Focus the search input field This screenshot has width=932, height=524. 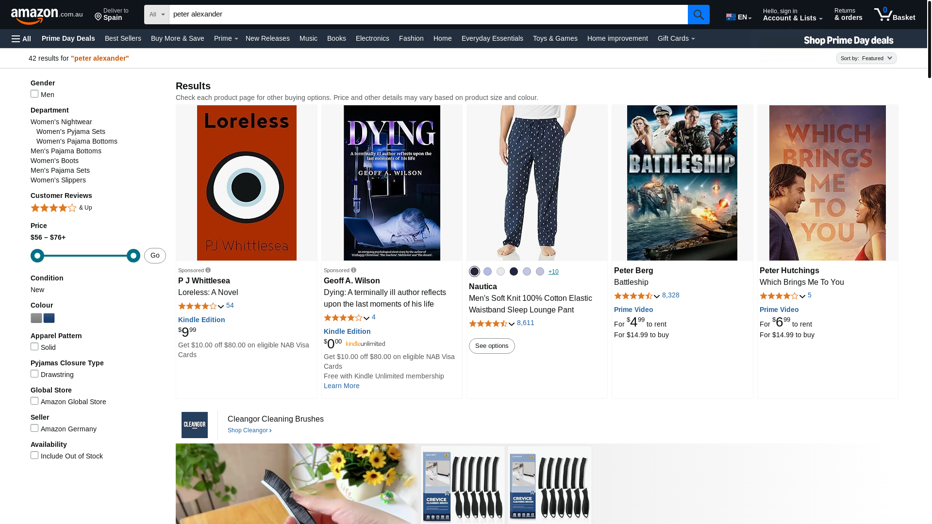point(428,15)
